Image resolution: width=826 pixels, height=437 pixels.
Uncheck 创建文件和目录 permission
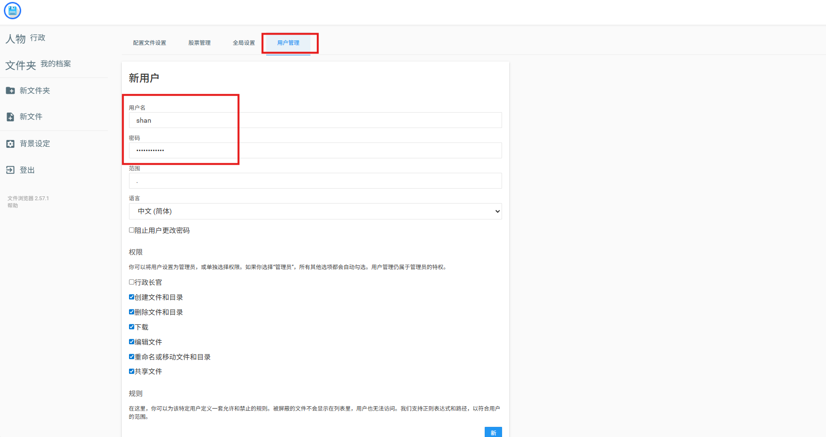coord(131,297)
